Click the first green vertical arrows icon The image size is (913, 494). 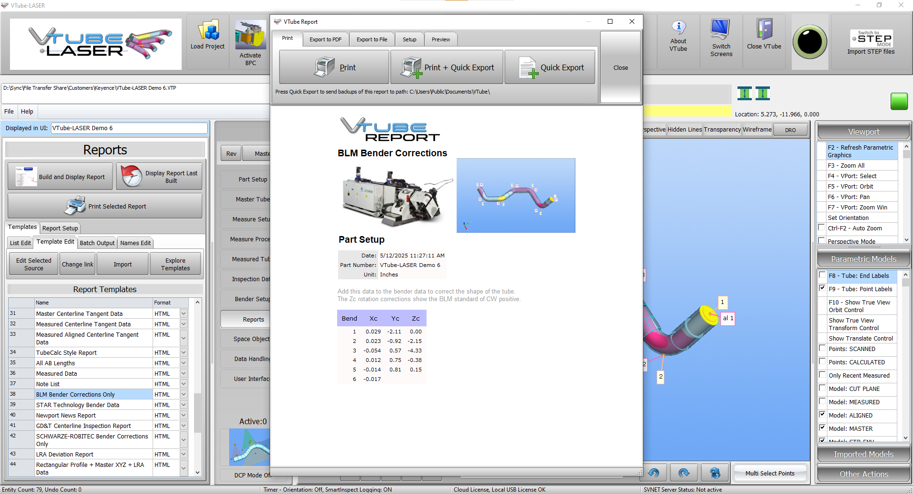coord(745,93)
